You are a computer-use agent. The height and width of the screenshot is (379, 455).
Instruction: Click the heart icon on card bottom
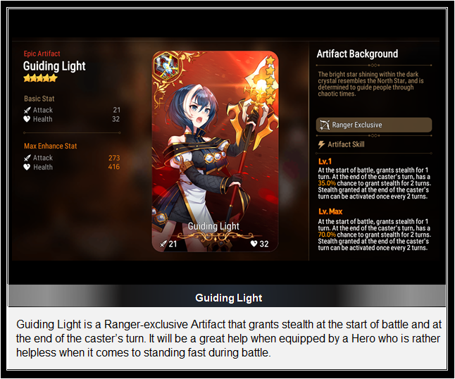(254, 244)
